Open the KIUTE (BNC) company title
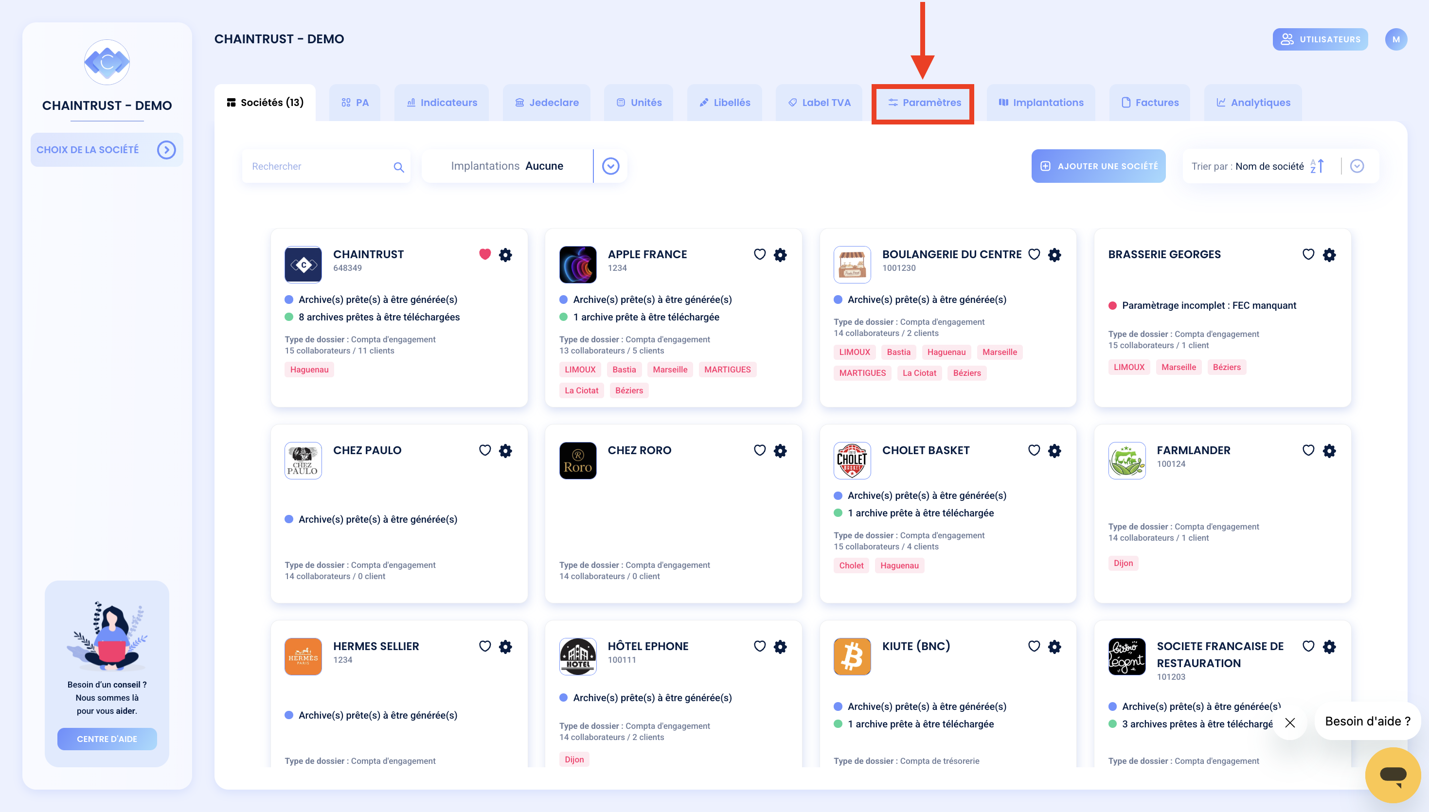 [916, 646]
